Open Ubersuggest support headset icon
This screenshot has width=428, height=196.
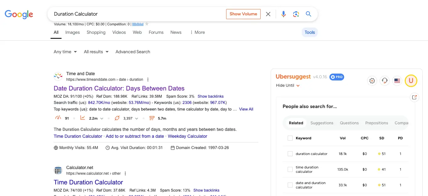(385, 81)
